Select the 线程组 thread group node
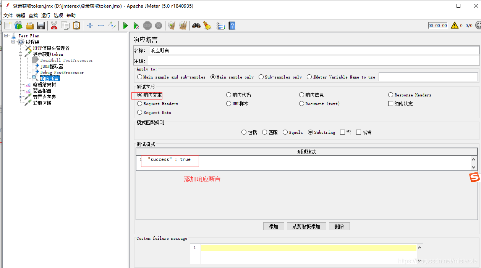 pyautogui.click(x=32, y=42)
